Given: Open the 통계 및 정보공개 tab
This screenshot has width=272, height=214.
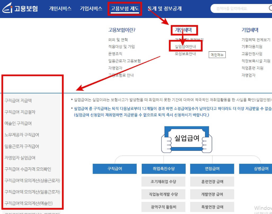Looking at the screenshot, I should (x=165, y=9).
